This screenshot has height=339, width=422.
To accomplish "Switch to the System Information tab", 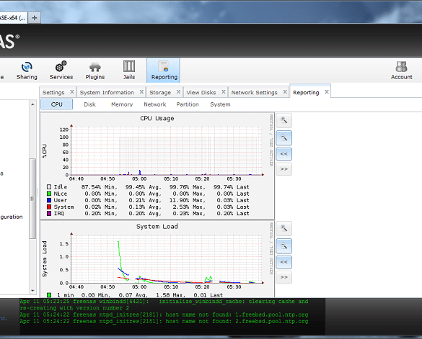I will (x=107, y=92).
